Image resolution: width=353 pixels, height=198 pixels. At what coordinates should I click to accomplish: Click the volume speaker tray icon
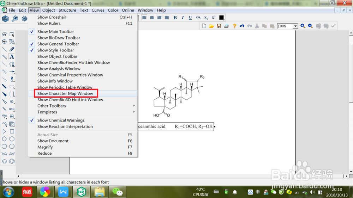pyautogui.click(x=312, y=192)
